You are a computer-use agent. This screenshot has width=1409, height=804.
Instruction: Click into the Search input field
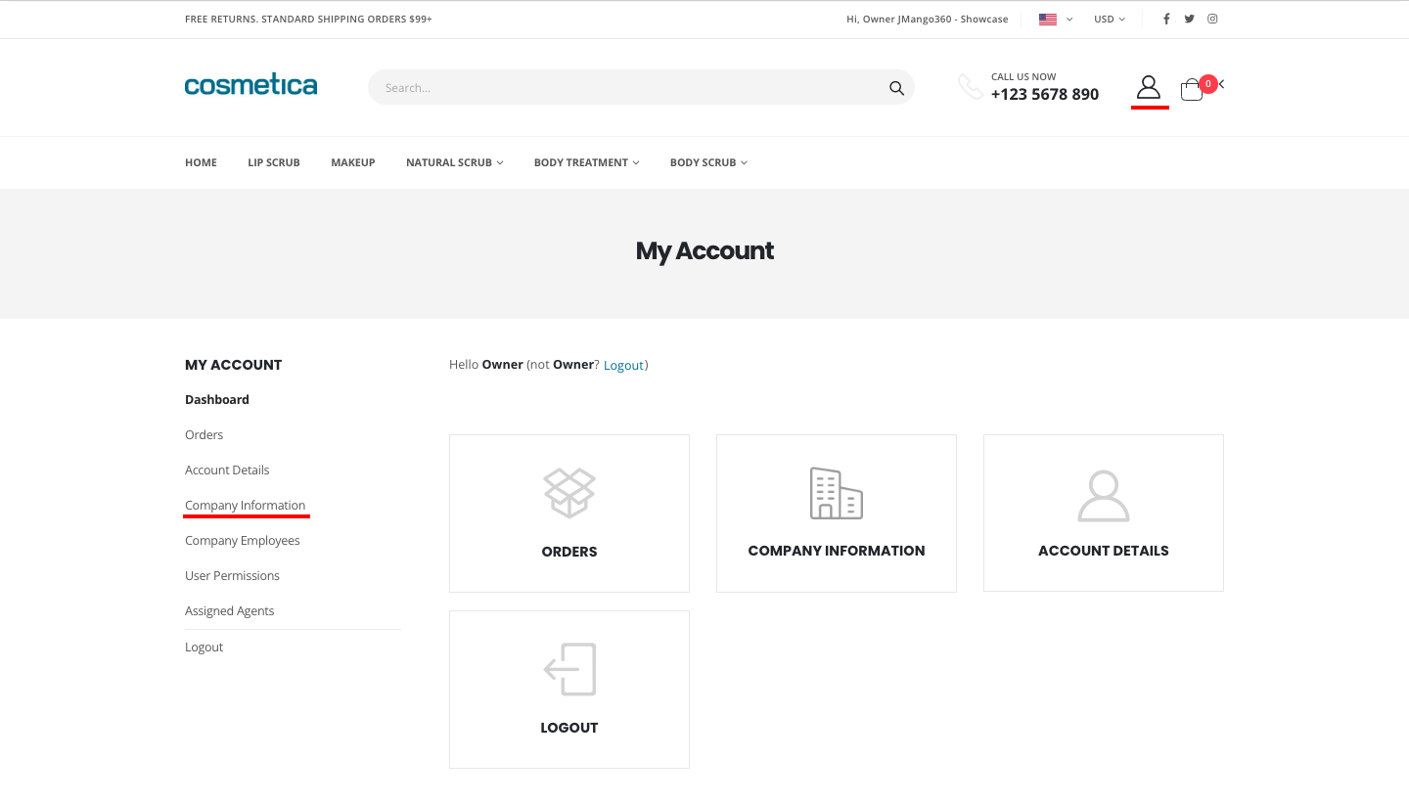point(626,88)
